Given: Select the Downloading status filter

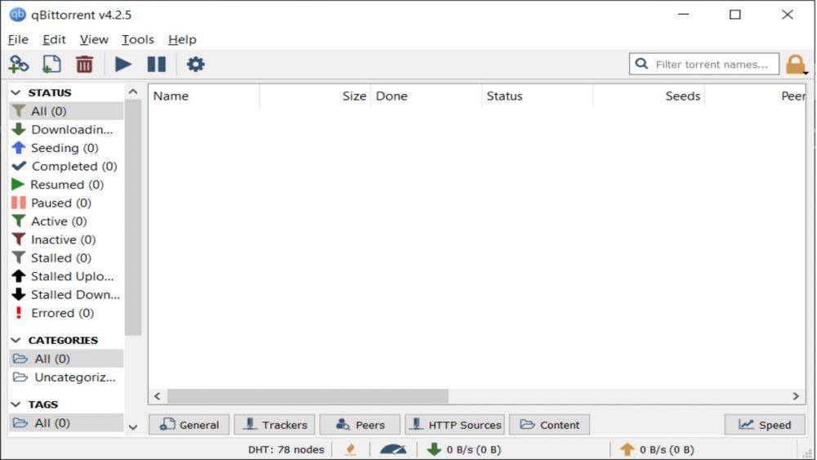Looking at the screenshot, I should (66, 129).
